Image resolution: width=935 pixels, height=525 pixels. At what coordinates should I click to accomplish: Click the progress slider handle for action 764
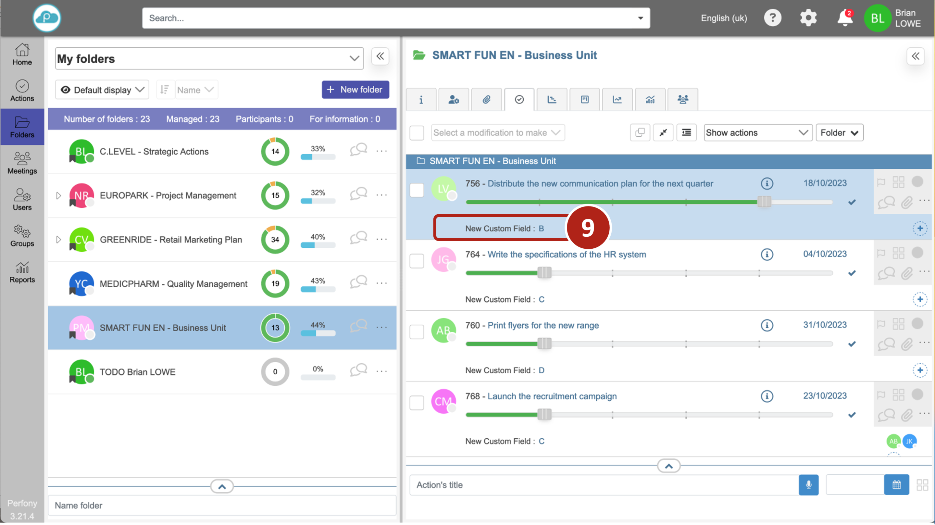click(544, 273)
